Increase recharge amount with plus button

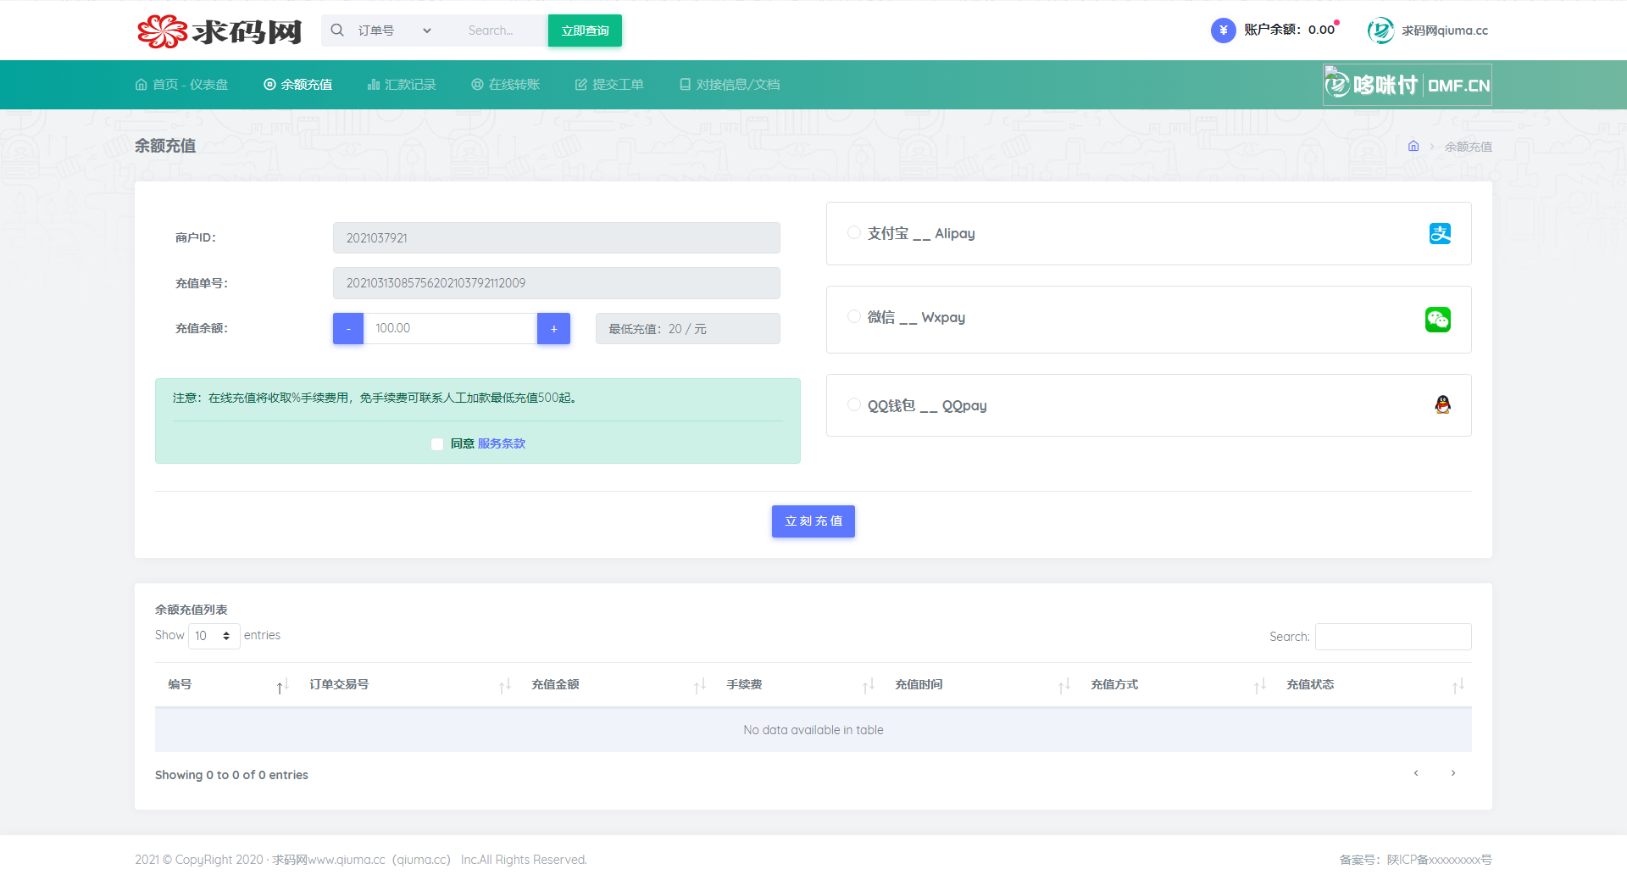tap(553, 329)
